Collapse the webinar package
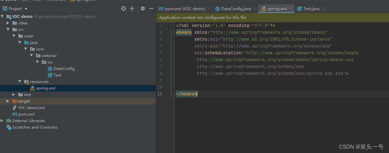Image resolution: width=389 pixels, height=153 pixels. point(32,55)
